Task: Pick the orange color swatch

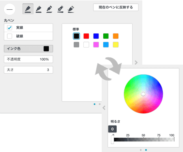Action: coord(115,36)
